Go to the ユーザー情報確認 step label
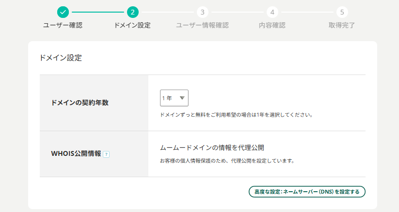Image resolution: width=399 pixels, height=212 pixels. 202,25
